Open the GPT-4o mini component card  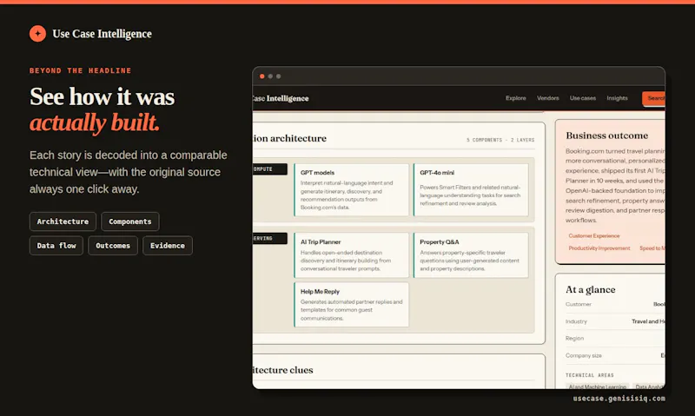click(x=471, y=189)
